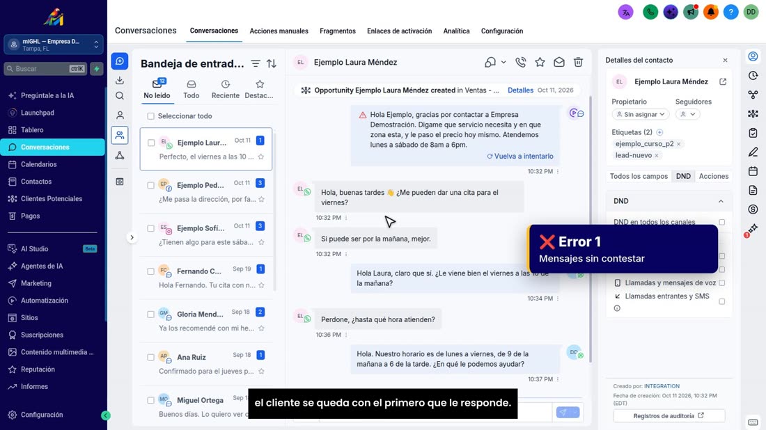
Task: Select the Todo inbox filter tab
Action: (x=191, y=90)
